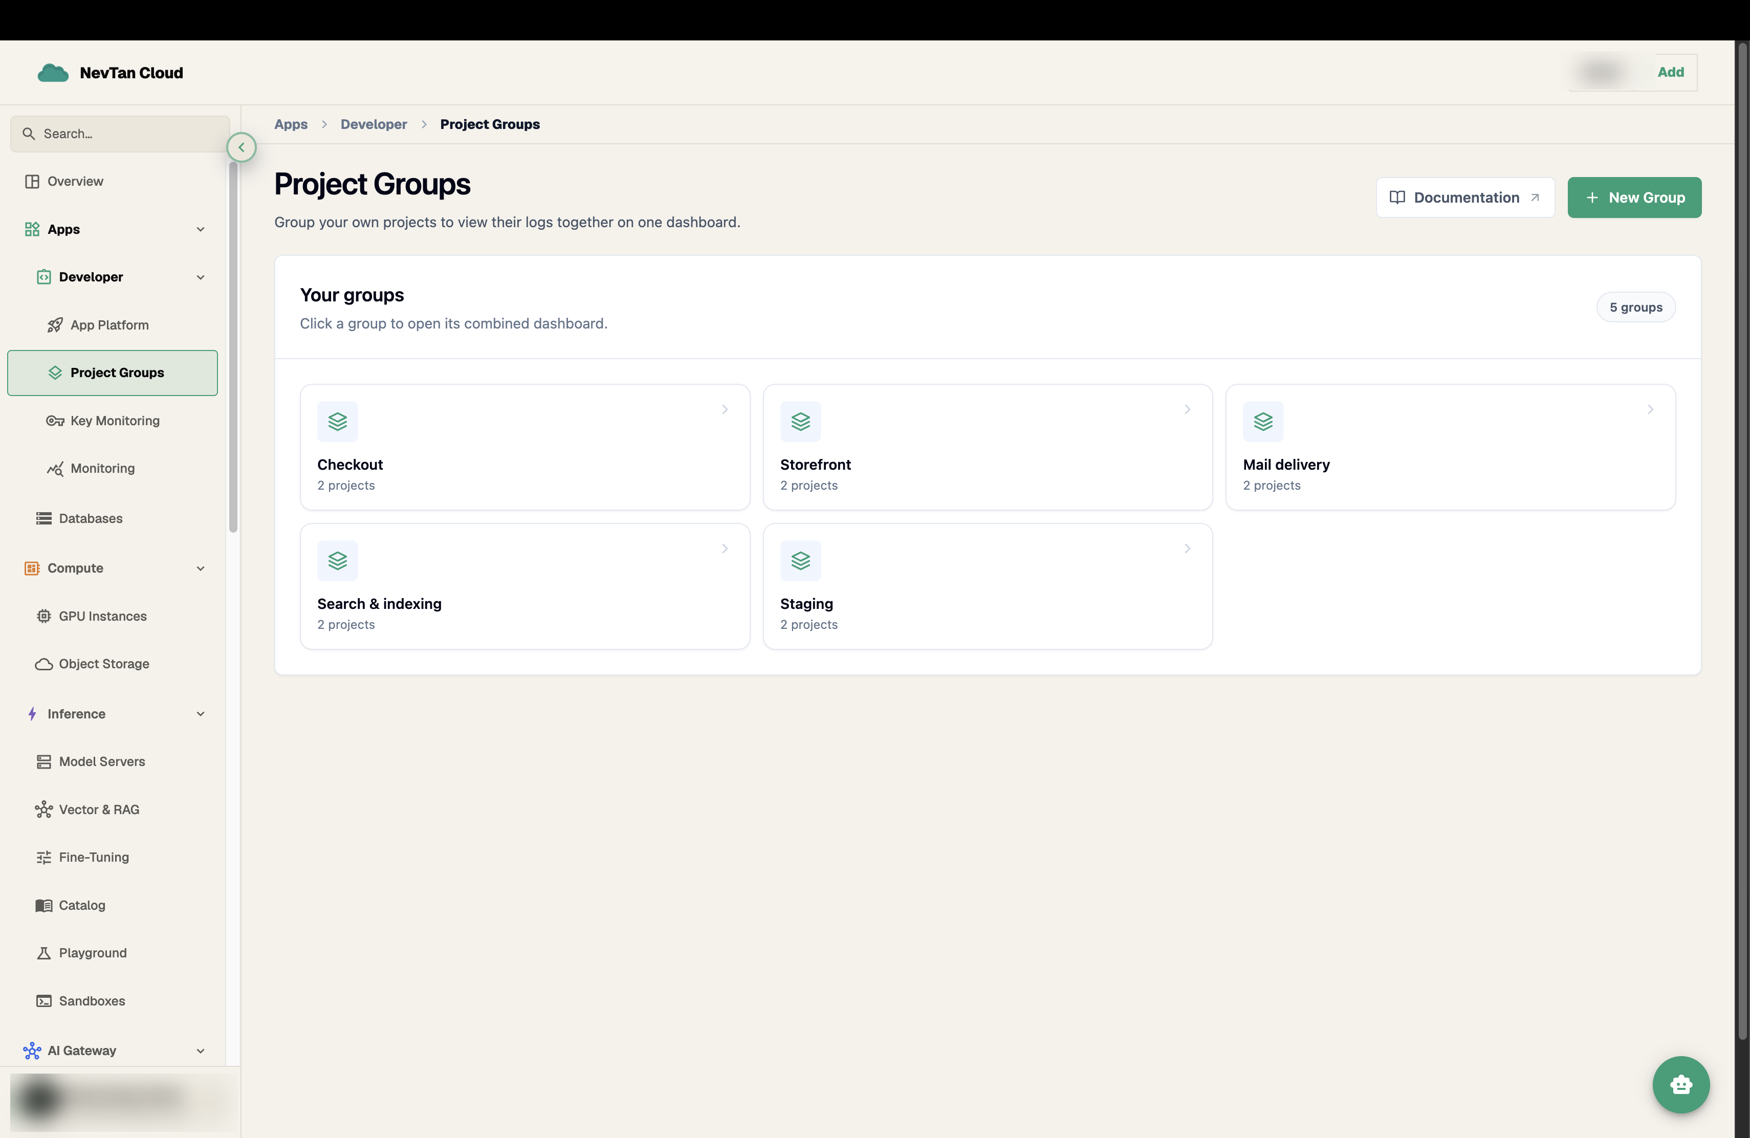Click the Object Storage cloud icon

click(43, 664)
